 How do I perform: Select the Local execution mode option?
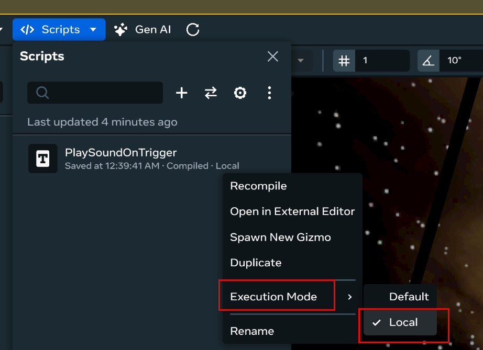[403, 322]
